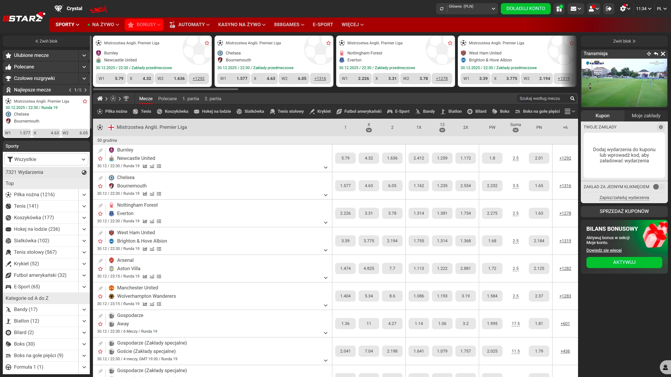This screenshot has height=377, width=671.
Task: Select Hokej na lodzie in the sports bar
Action: (x=212, y=111)
